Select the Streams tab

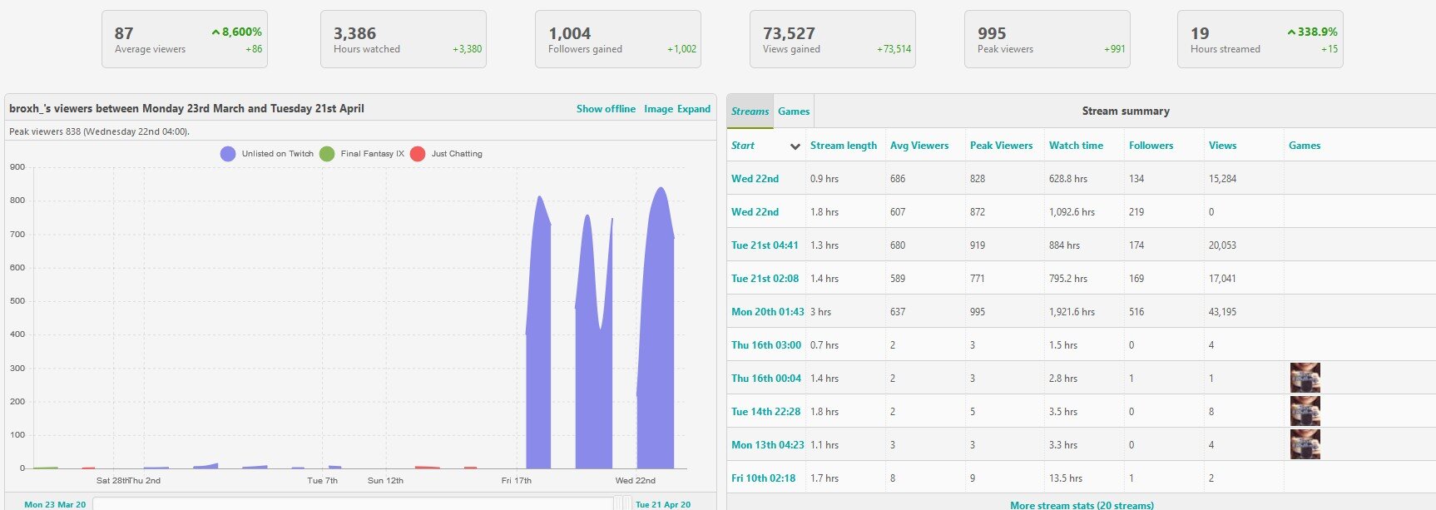(750, 111)
